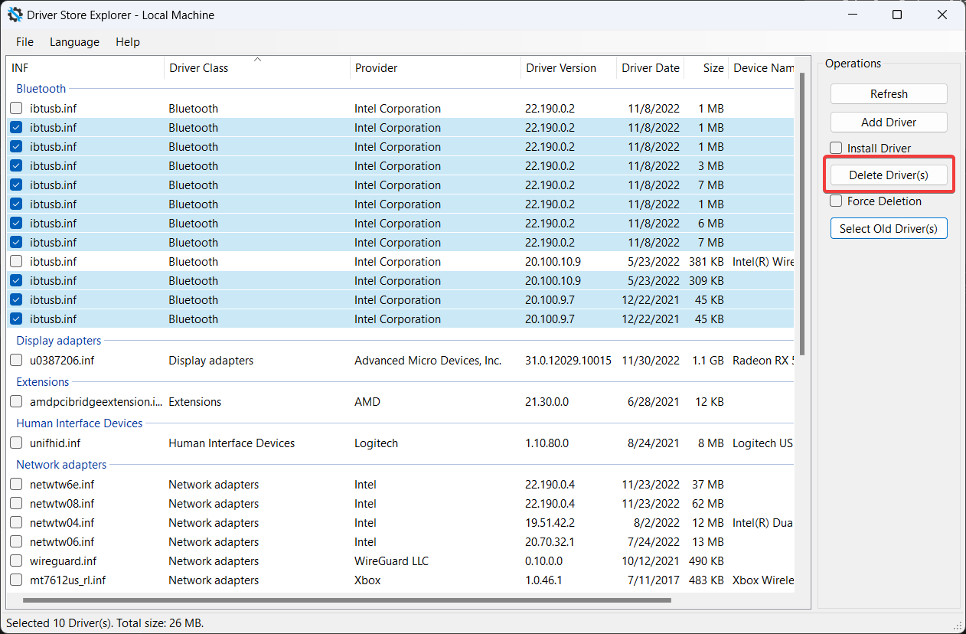The width and height of the screenshot is (966, 634).
Task: Uncheck the 309 KB ibtusb.inf driver
Action: (x=16, y=281)
